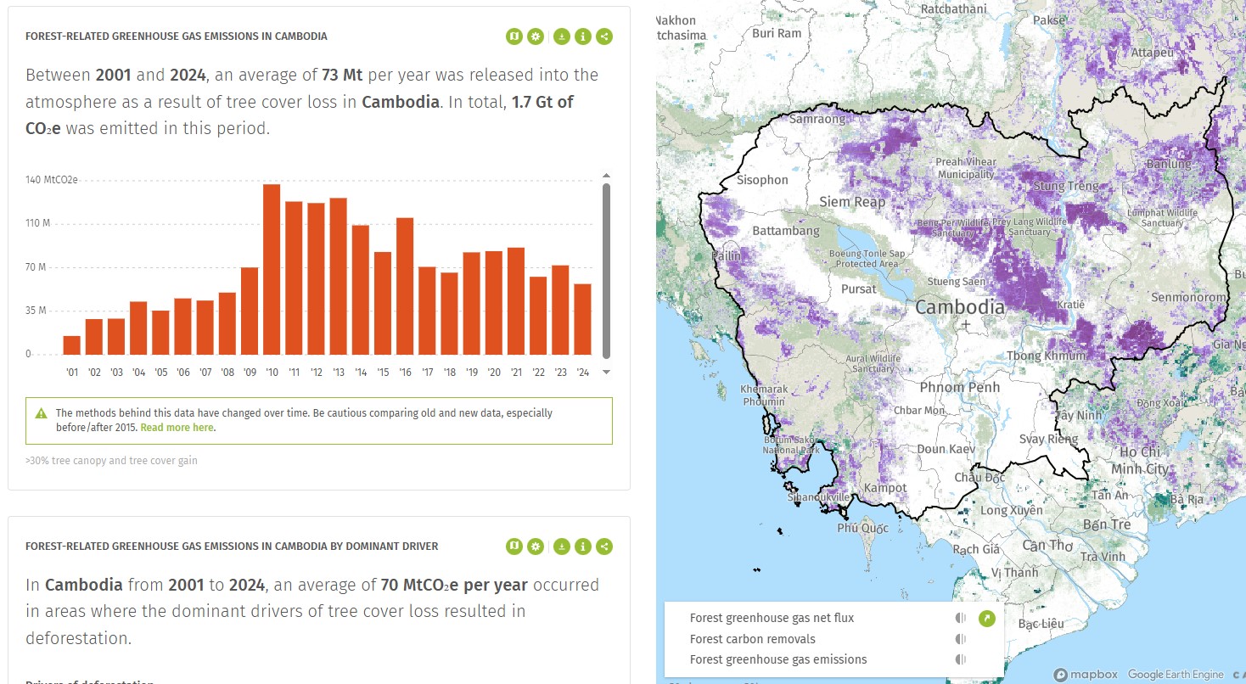Download the emissions by dominant driver data

[561, 547]
